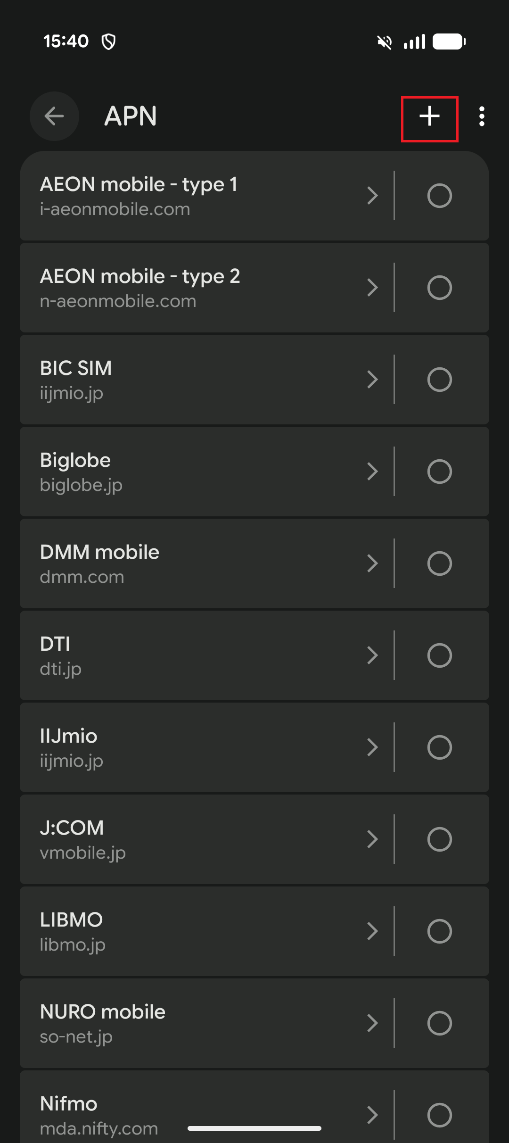This screenshot has height=1143, width=509.
Task: Tap the NURO mobile APN entry name
Action: [x=103, y=1012]
